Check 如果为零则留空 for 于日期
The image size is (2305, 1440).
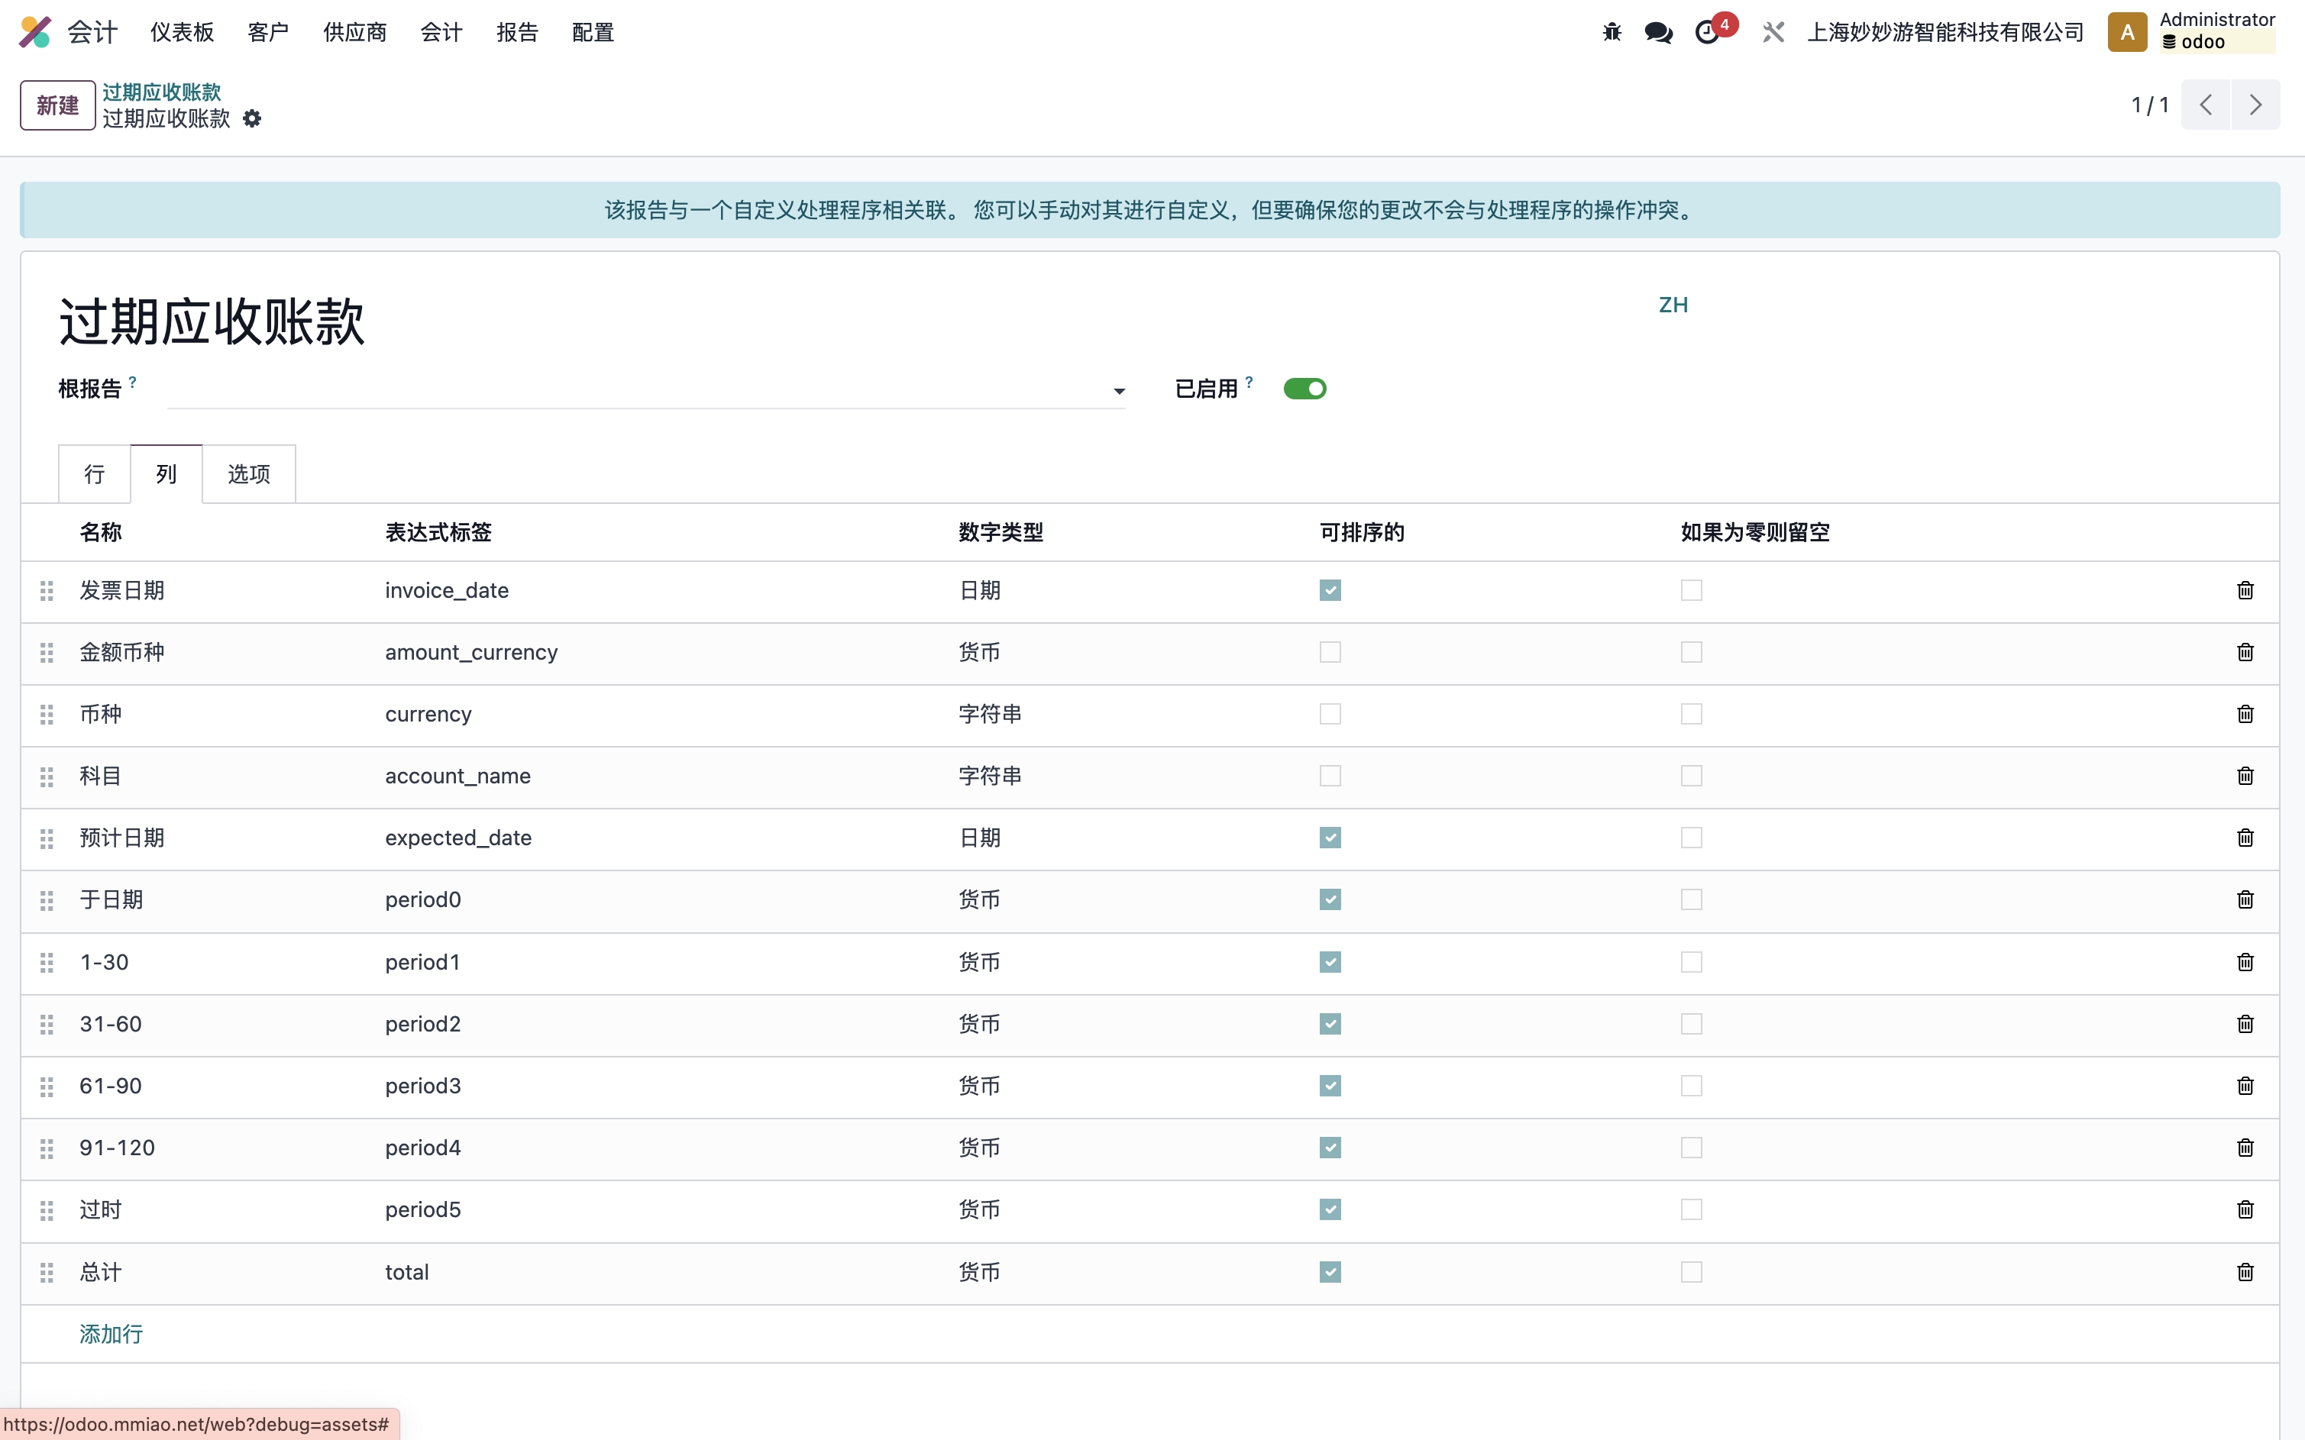(1691, 900)
